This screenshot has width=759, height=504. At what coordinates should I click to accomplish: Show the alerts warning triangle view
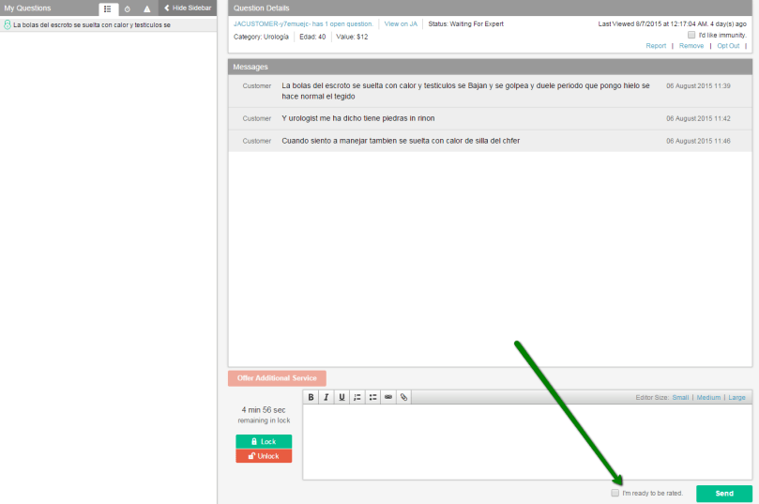click(x=146, y=8)
